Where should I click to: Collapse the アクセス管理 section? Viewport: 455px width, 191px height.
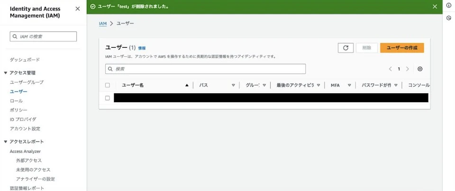(6, 73)
